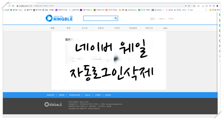Reload the page with the refresh icon

[9, 6]
